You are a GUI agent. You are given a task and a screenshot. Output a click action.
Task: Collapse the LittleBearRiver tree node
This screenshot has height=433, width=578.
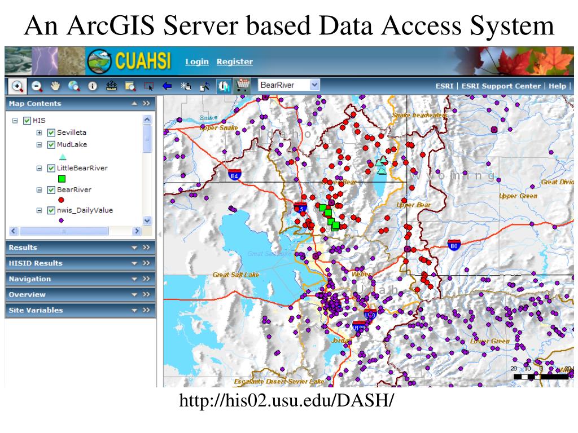point(39,168)
